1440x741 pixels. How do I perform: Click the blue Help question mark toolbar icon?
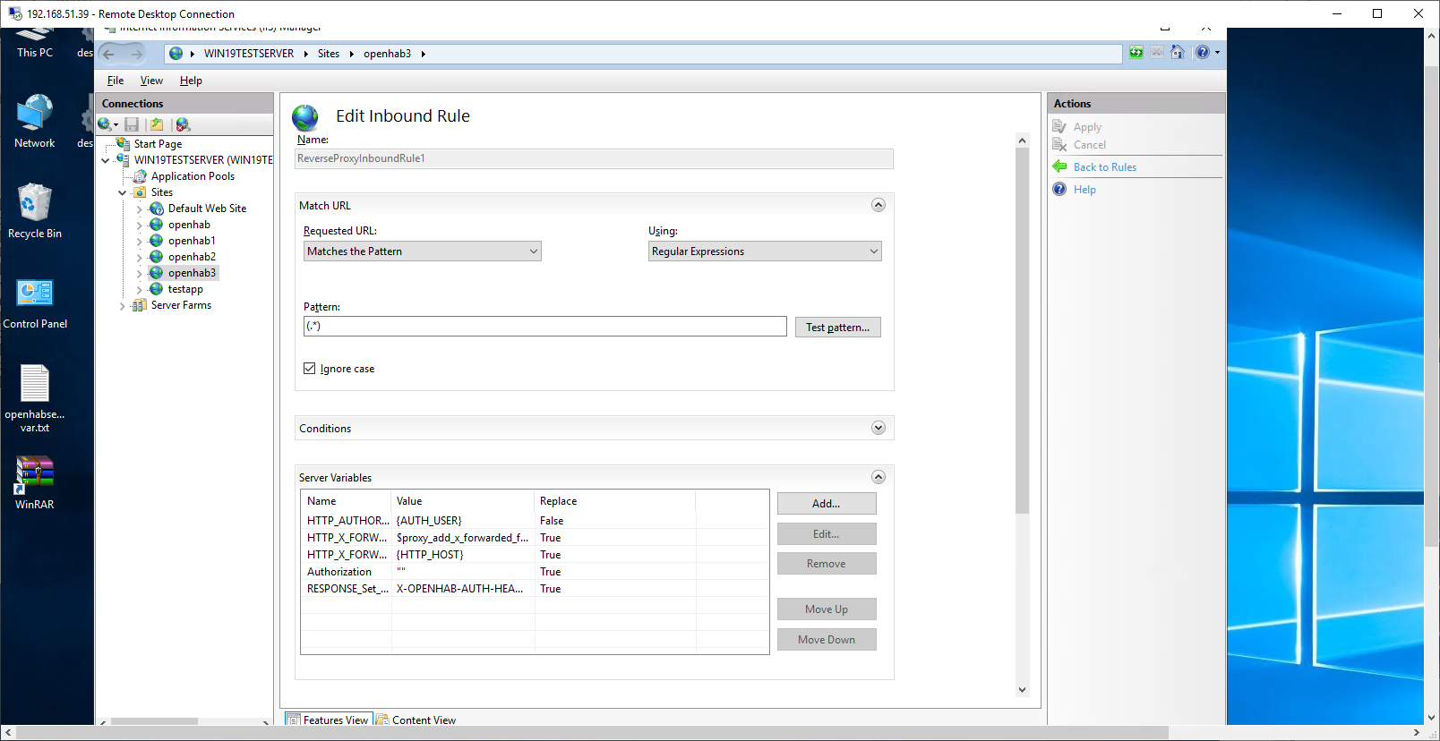1203,53
